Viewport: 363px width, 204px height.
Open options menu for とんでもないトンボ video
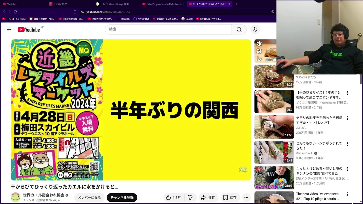(347, 144)
